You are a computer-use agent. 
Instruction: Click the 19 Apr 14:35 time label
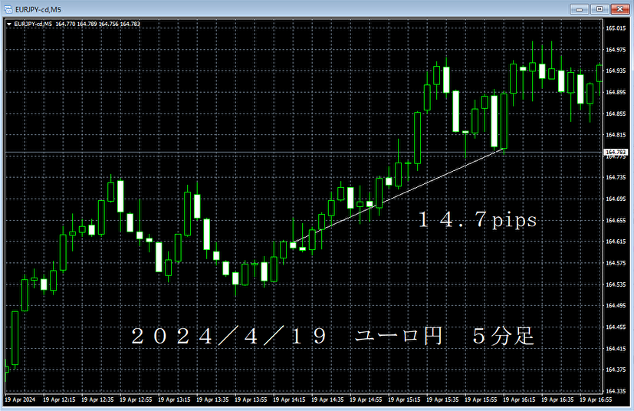pos(327,399)
